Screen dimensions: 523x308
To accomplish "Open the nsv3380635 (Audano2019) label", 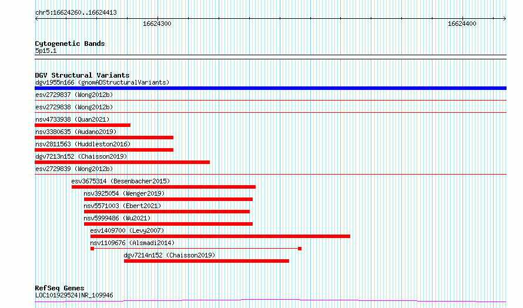I will tap(76, 132).
